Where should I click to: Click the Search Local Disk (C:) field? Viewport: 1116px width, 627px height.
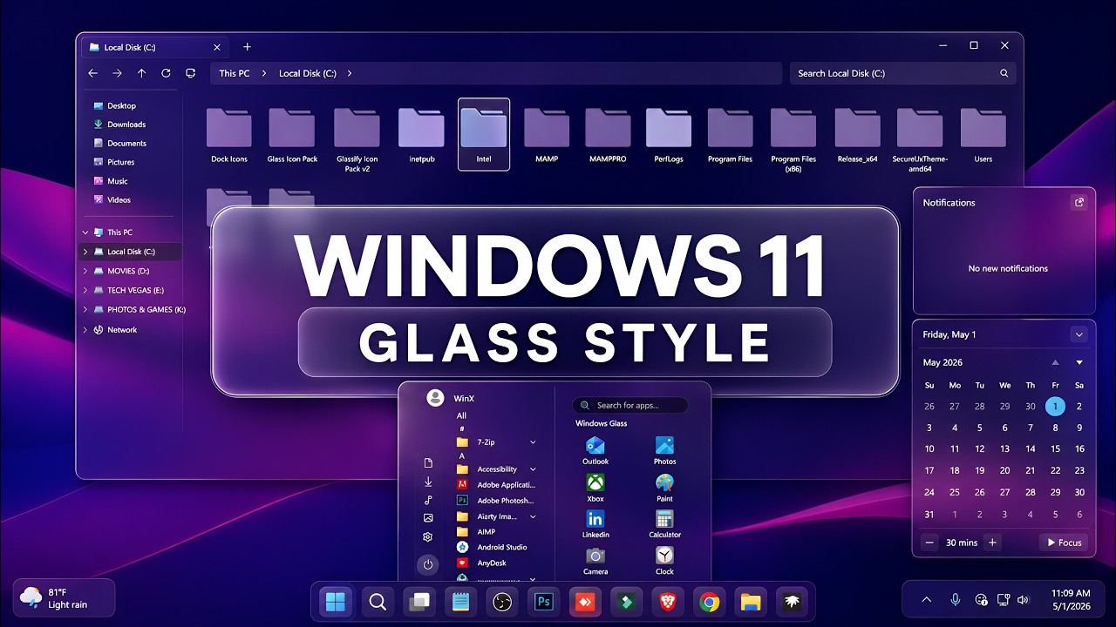coord(902,73)
